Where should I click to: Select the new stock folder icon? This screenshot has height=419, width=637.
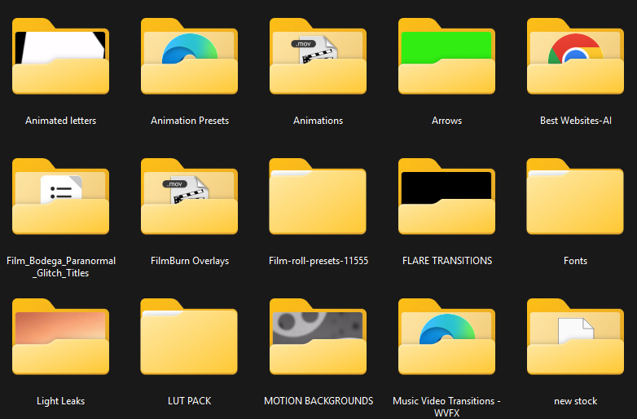tap(575, 337)
